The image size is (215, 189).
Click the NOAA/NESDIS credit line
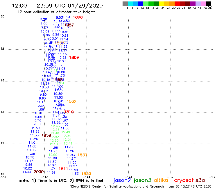[117, 187]
